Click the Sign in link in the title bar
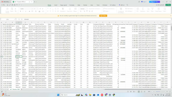Viewport: 172px width, 97px height. click(144, 2)
